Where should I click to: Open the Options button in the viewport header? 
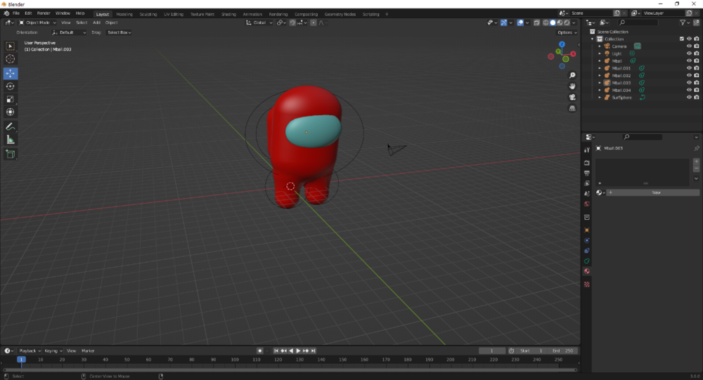pyautogui.click(x=567, y=32)
